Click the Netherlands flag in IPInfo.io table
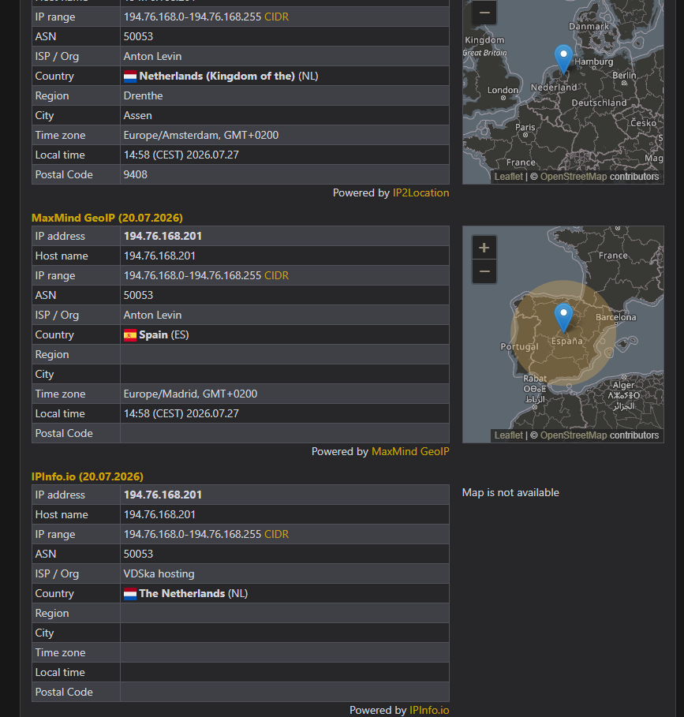The width and height of the screenshot is (684, 717). pos(130,594)
